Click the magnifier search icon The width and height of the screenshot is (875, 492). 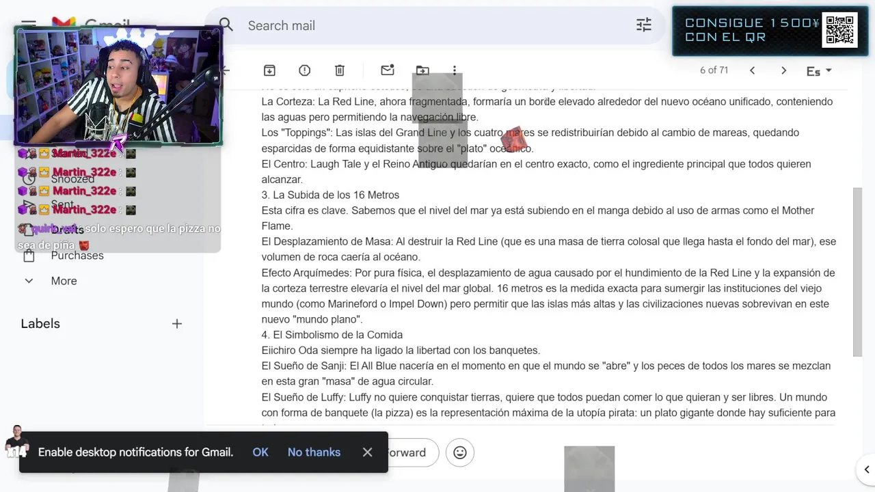[x=226, y=25]
